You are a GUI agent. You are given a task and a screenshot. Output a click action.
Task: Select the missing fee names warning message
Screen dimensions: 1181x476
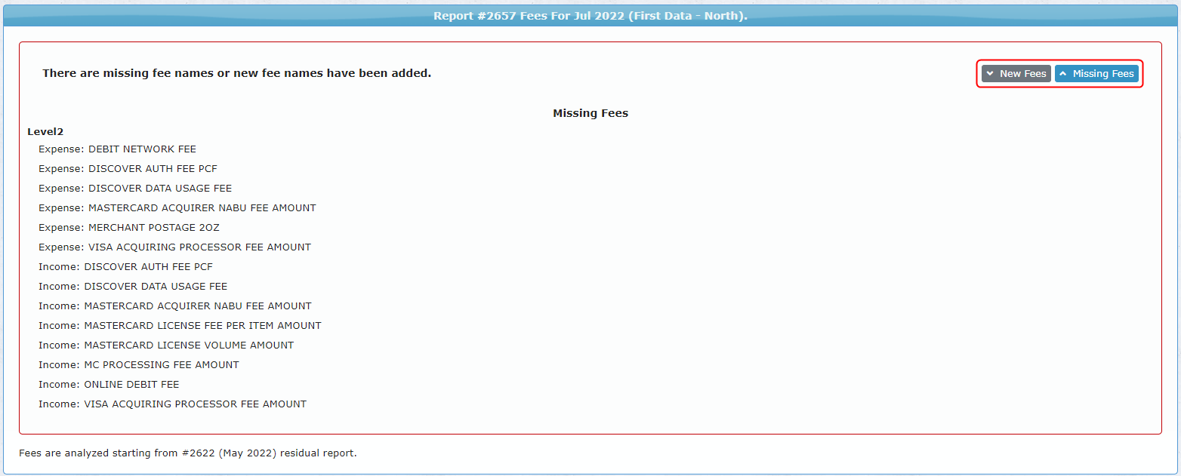(x=237, y=73)
